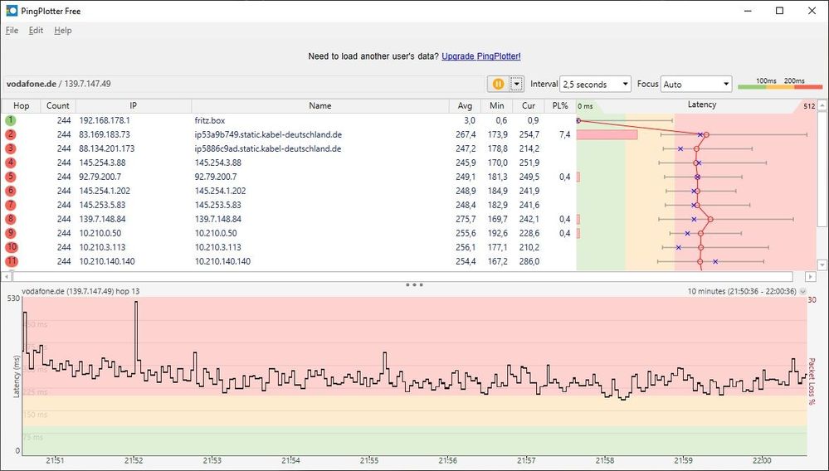Screen dimensions: 829x471
Task: Open the Edit menu
Action: click(x=36, y=31)
